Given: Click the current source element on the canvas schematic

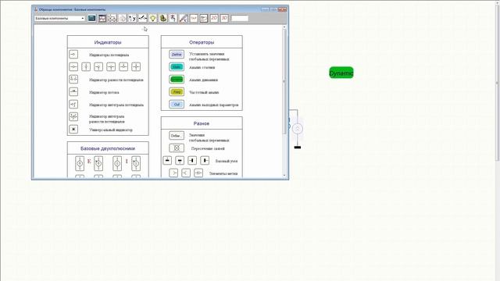Looking at the screenshot, I should click(297, 129).
